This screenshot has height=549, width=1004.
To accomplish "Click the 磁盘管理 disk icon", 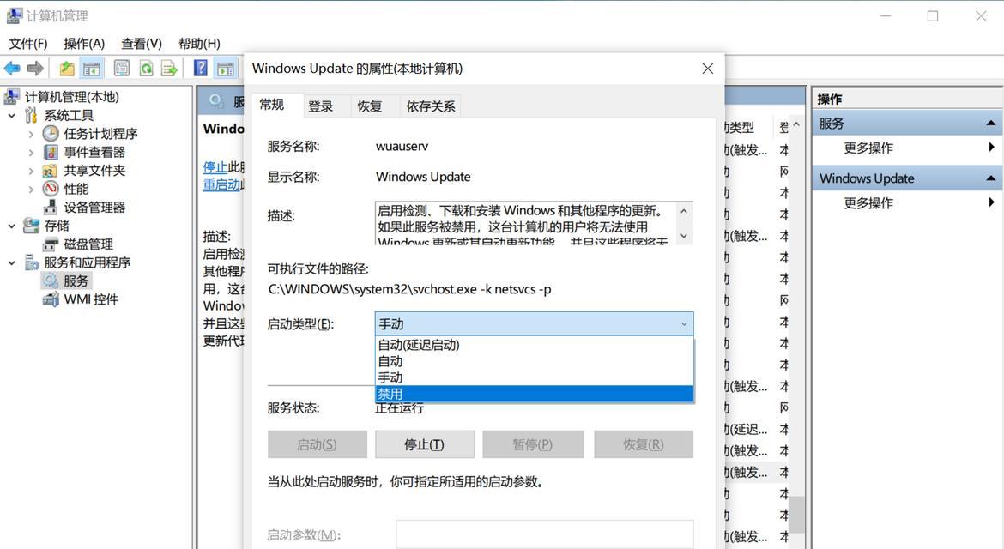I will (x=51, y=244).
